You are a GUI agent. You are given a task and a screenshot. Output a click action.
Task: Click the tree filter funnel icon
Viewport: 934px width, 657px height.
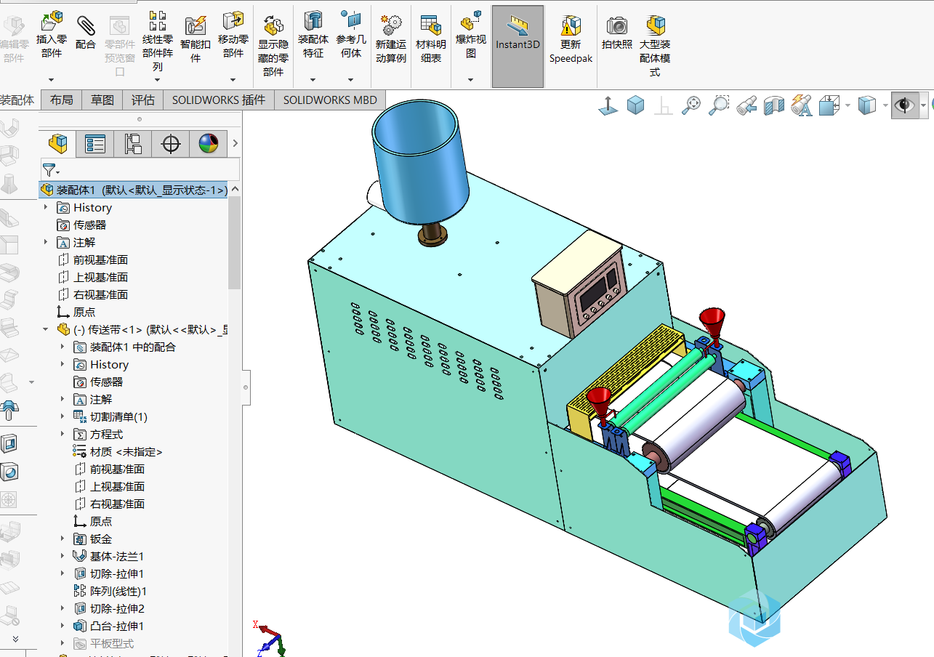point(49,170)
